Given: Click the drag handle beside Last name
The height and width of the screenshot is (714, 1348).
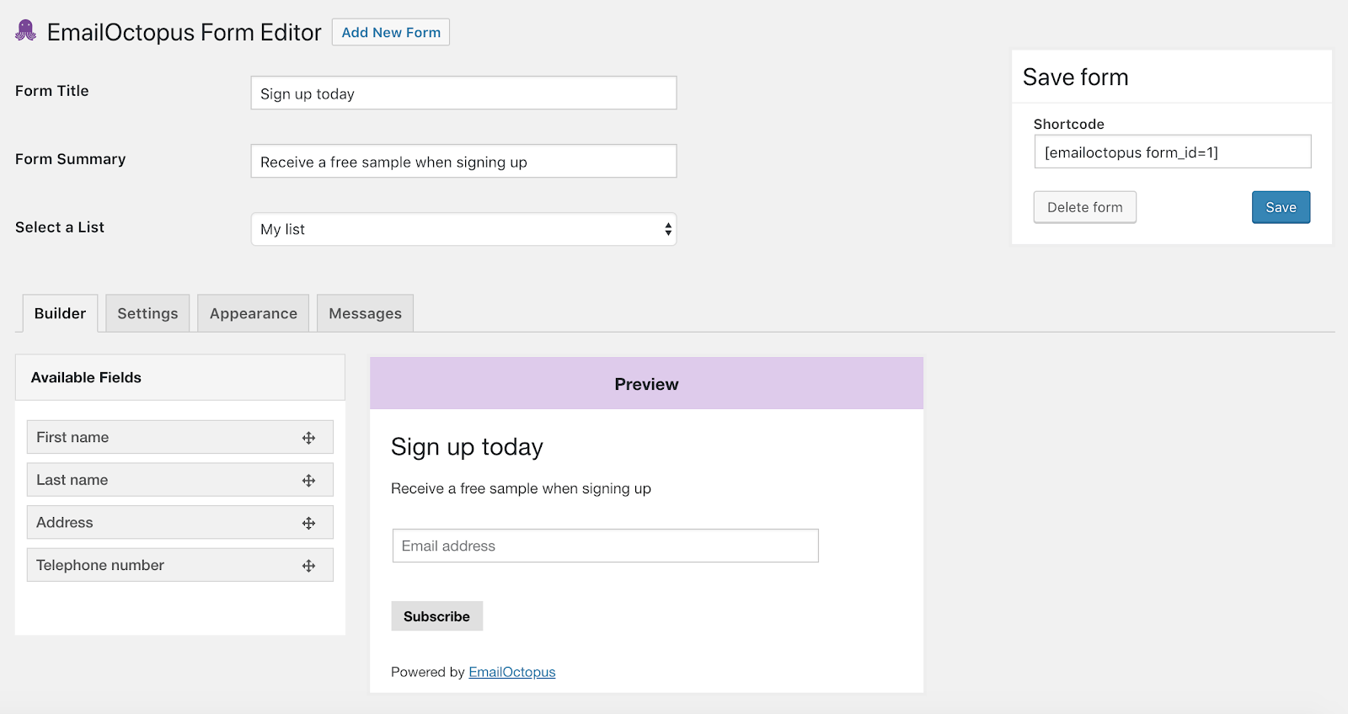Looking at the screenshot, I should click(309, 479).
